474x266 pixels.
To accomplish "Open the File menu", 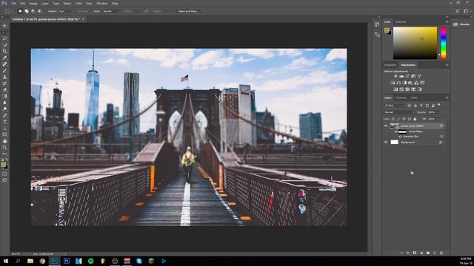I will click(x=14, y=3).
